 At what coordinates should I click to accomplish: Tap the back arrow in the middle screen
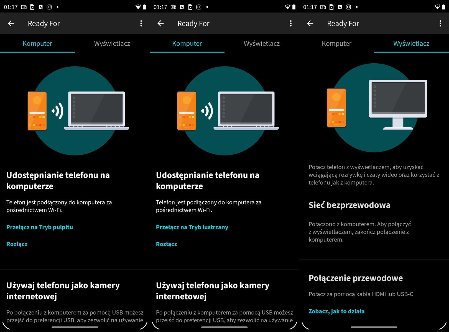coord(161,24)
